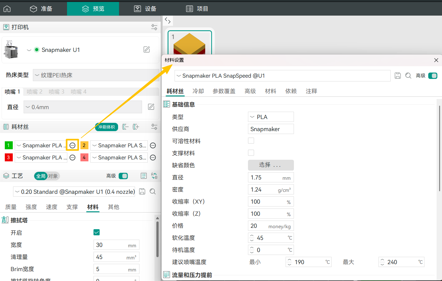Open the 类型 PLA dropdown

(x=271, y=117)
